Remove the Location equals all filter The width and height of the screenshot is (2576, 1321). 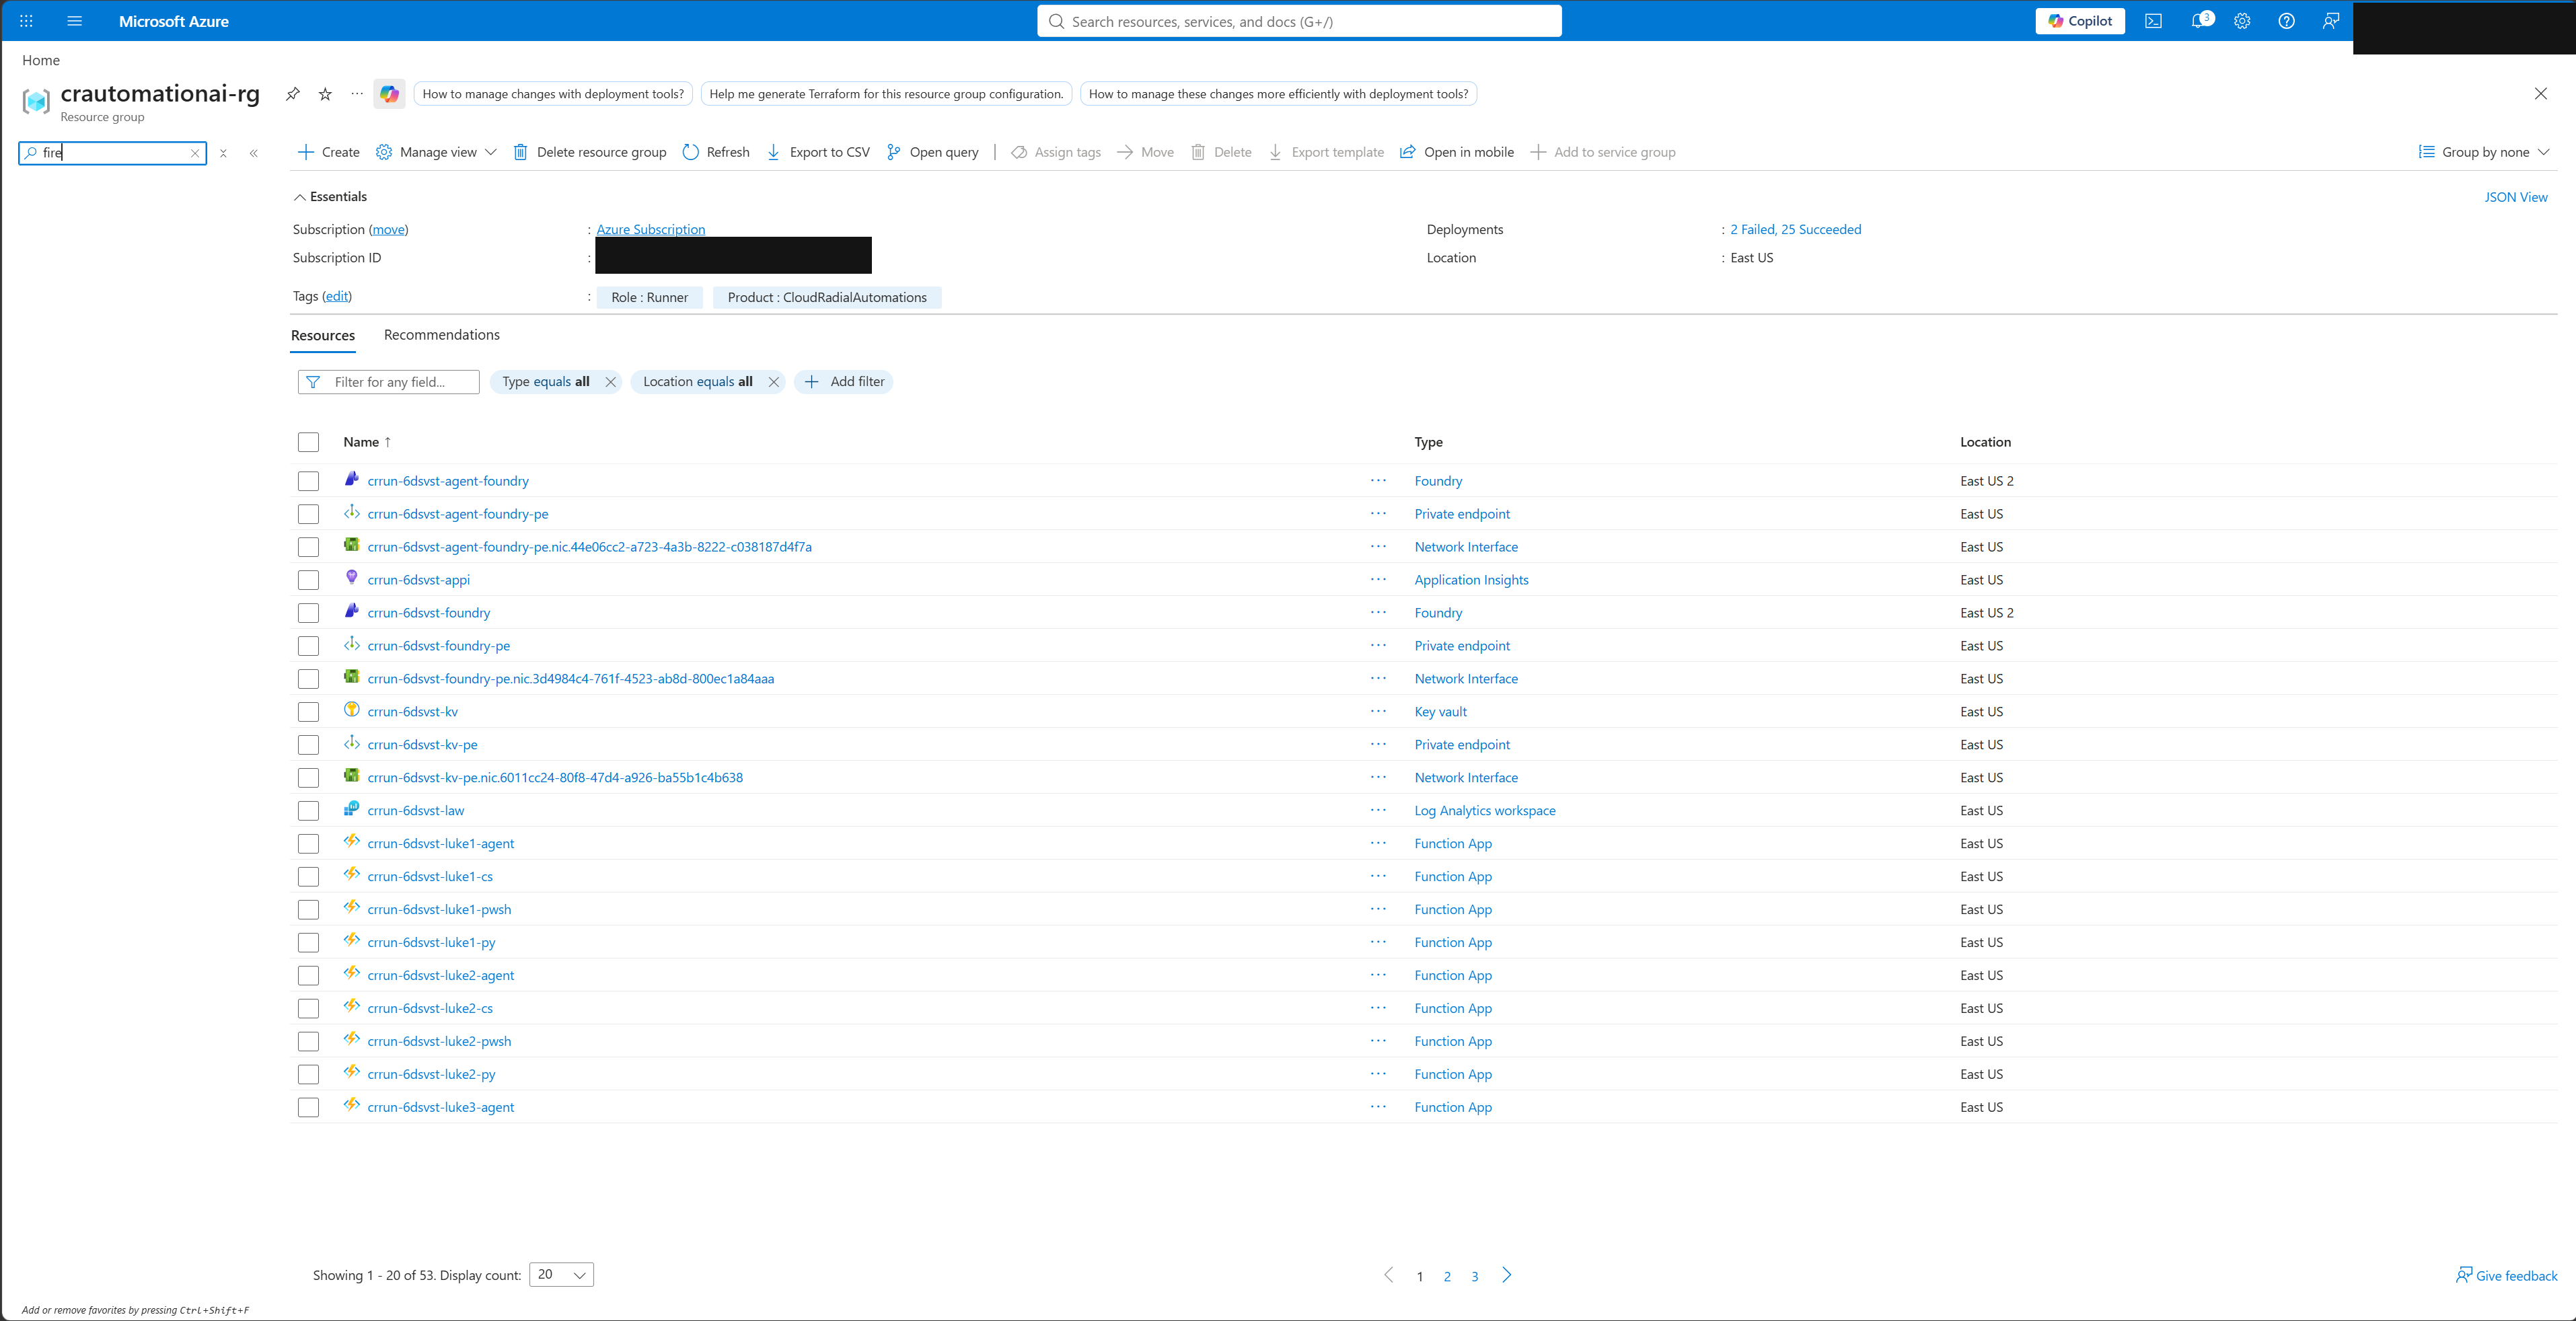pyautogui.click(x=773, y=382)
